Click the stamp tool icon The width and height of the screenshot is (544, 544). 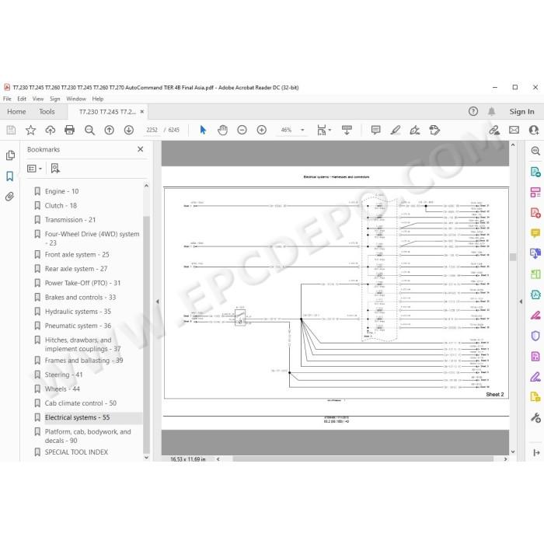tap(434, 130)
